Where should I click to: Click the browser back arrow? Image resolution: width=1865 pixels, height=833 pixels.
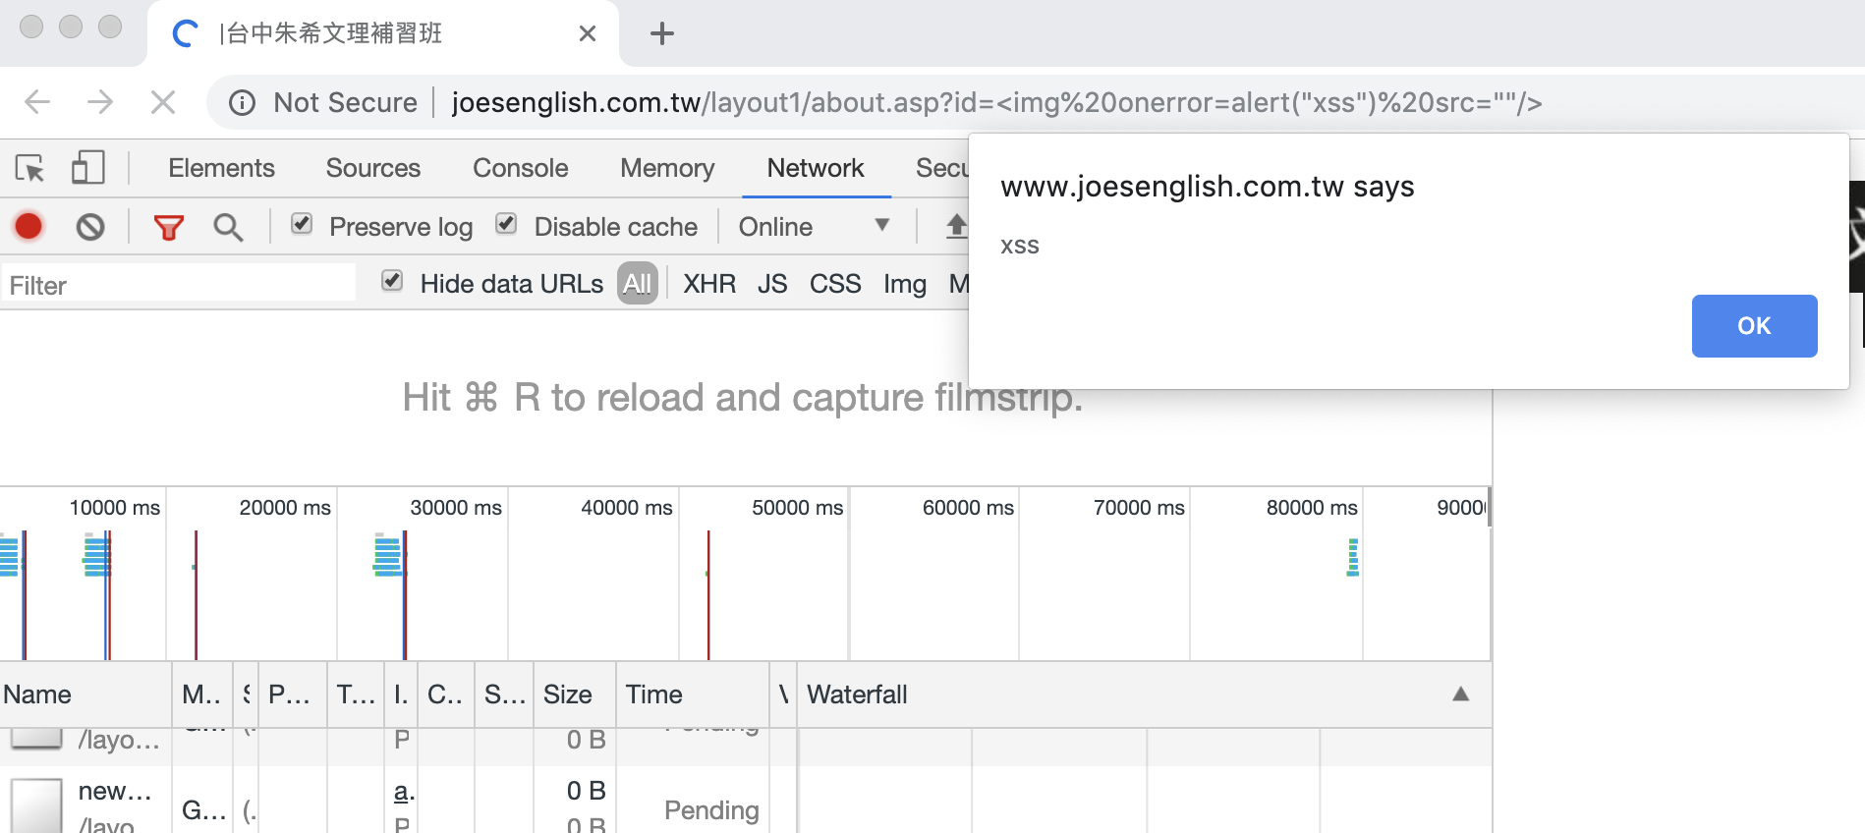tap(37, 102)
